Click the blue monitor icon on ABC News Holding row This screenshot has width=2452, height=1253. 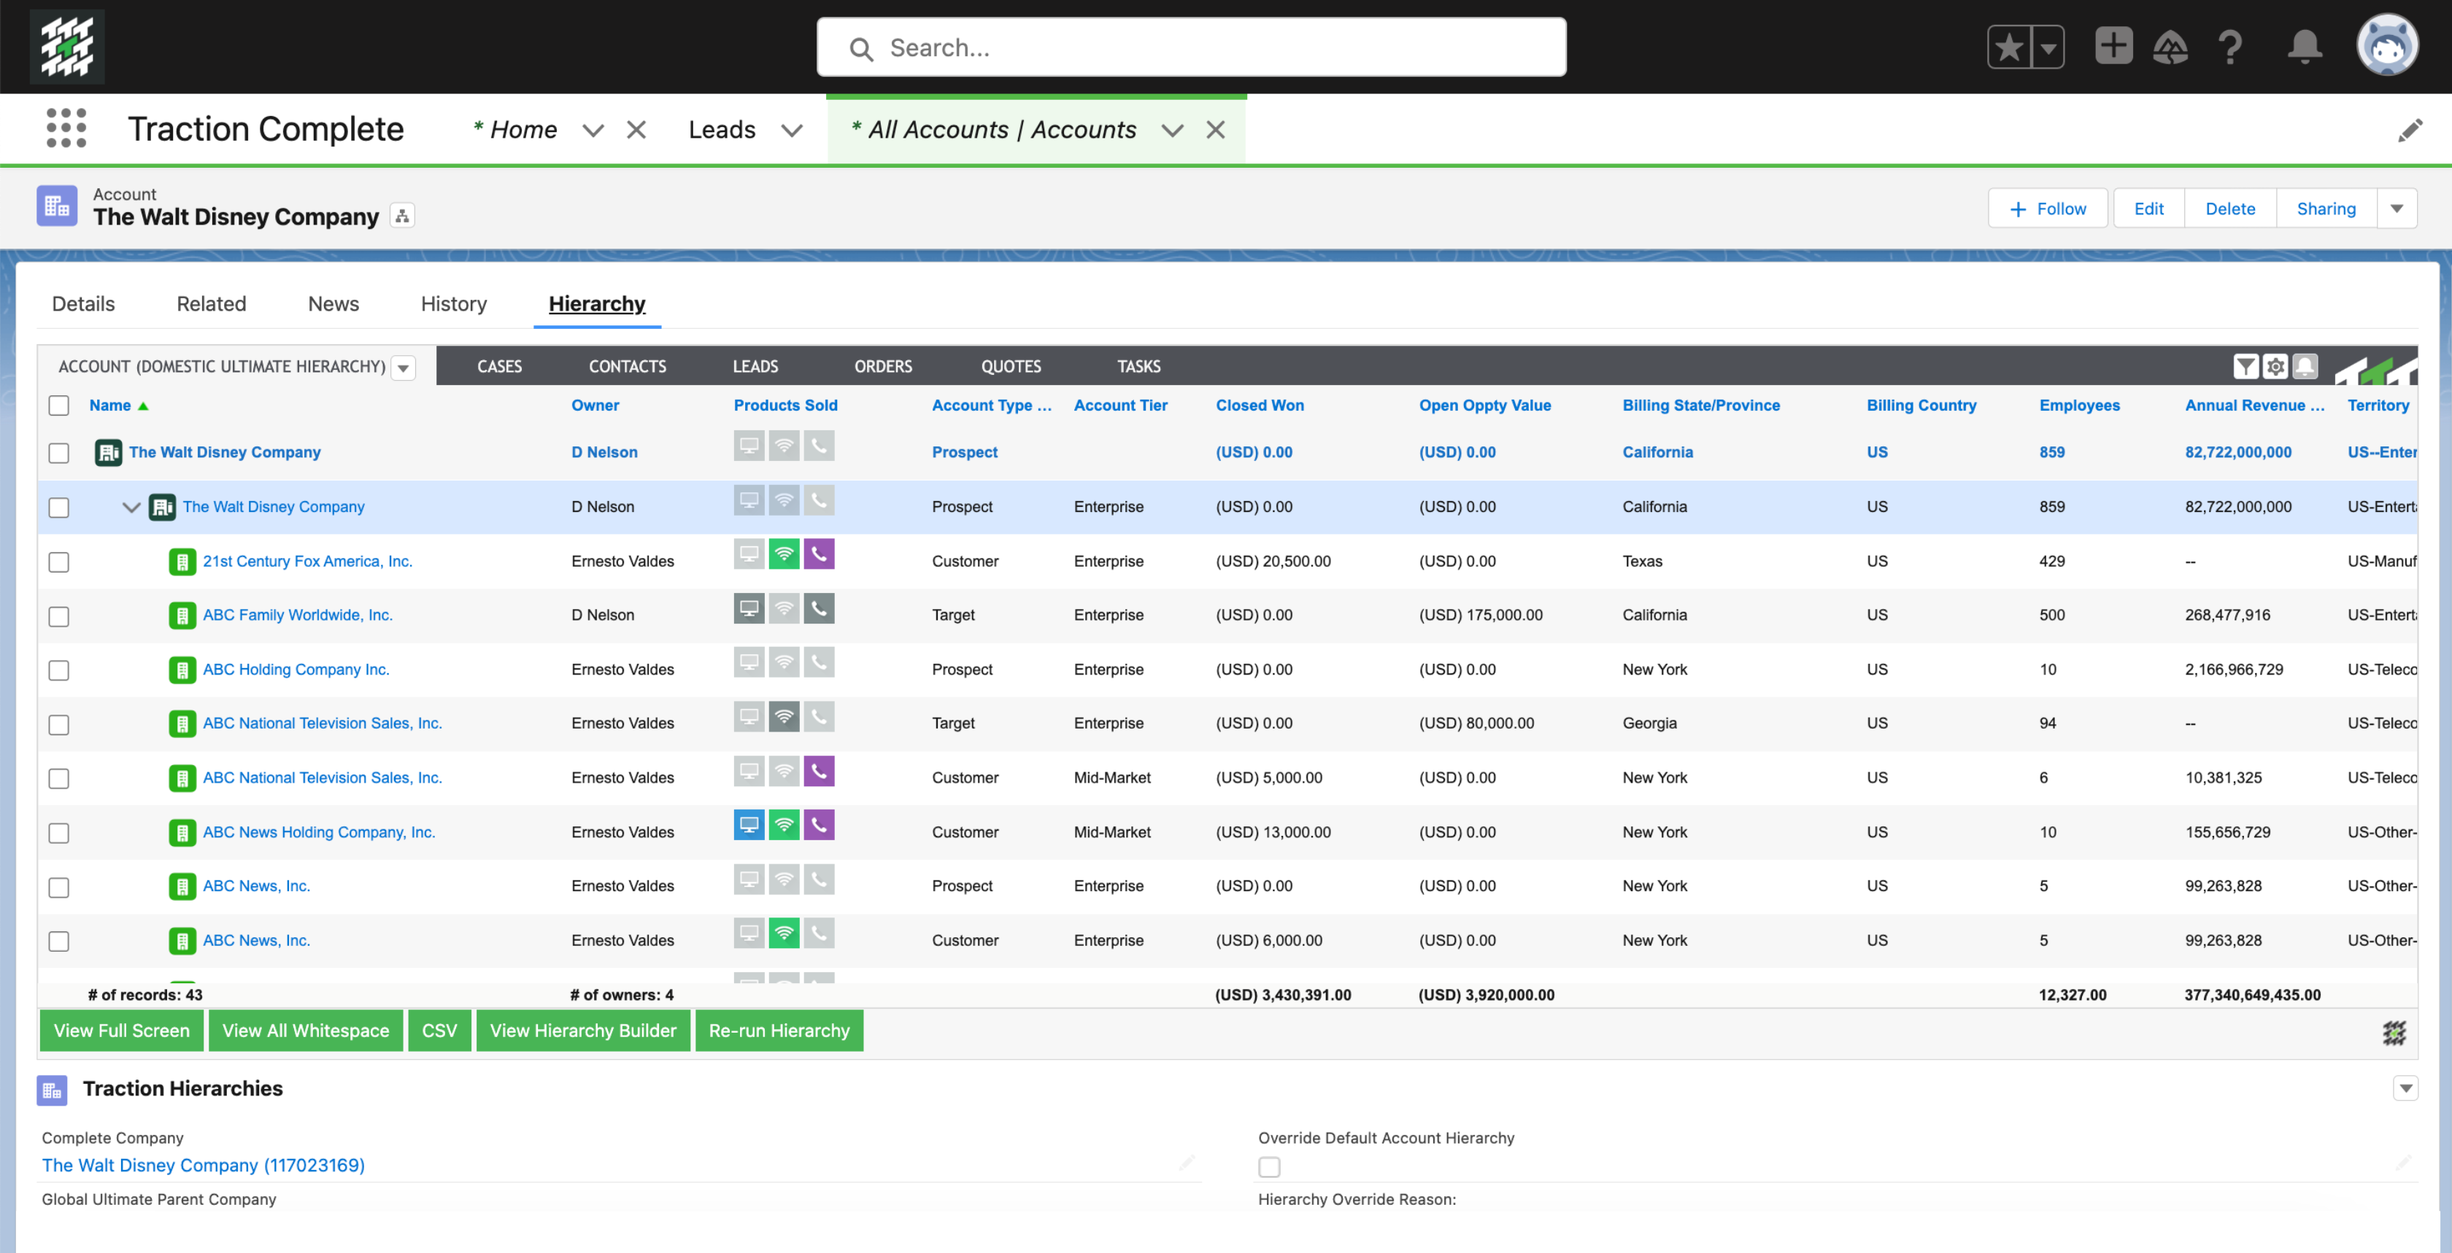(749, 825)
